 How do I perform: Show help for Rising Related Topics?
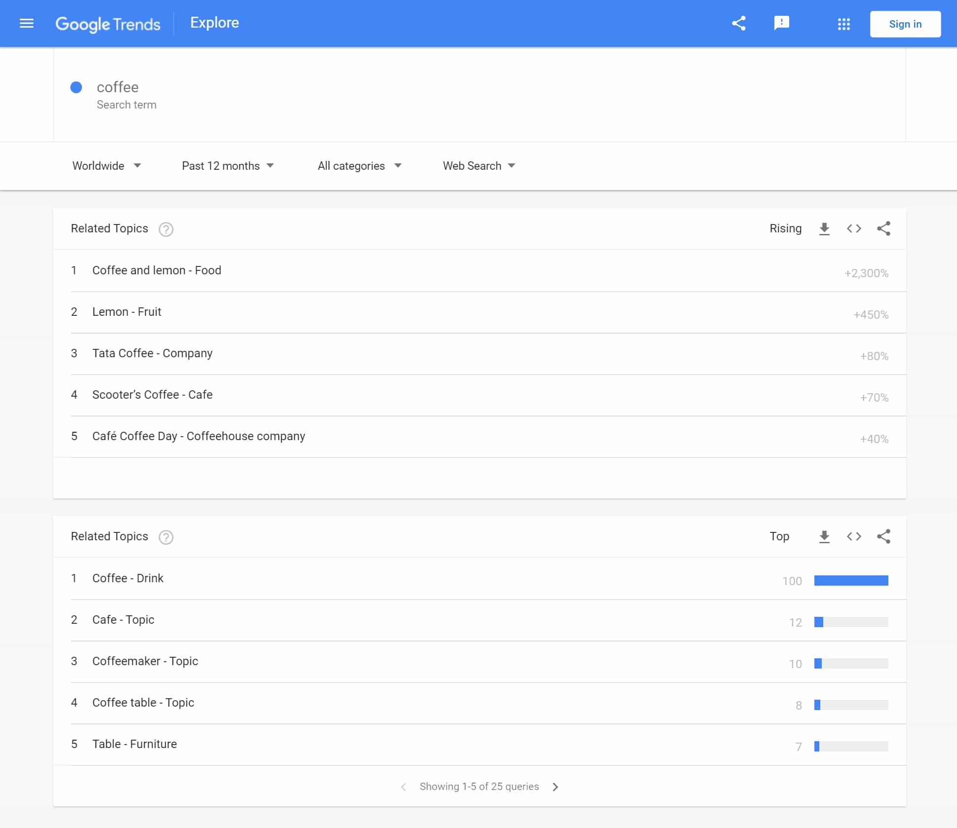pos(166,229)
